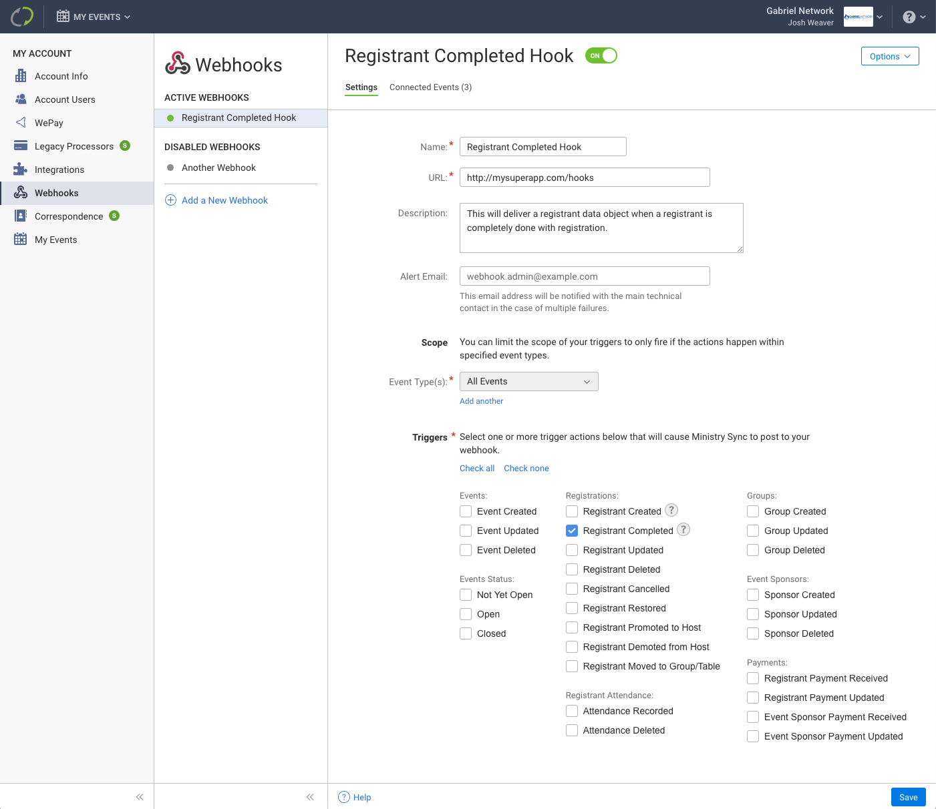
Task: Click into the Name input field
Action: pyautogui.click(x=543, y=147)
